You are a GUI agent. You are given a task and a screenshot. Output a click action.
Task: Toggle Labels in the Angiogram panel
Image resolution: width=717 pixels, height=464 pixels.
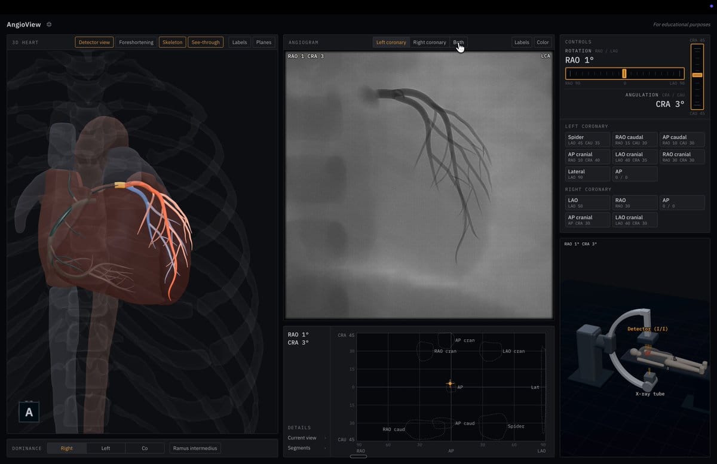(x=522, y=42)
